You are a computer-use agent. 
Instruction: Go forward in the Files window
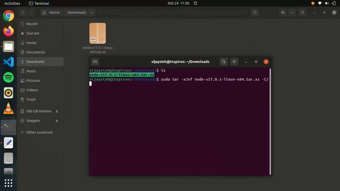(x=31, y=13)
